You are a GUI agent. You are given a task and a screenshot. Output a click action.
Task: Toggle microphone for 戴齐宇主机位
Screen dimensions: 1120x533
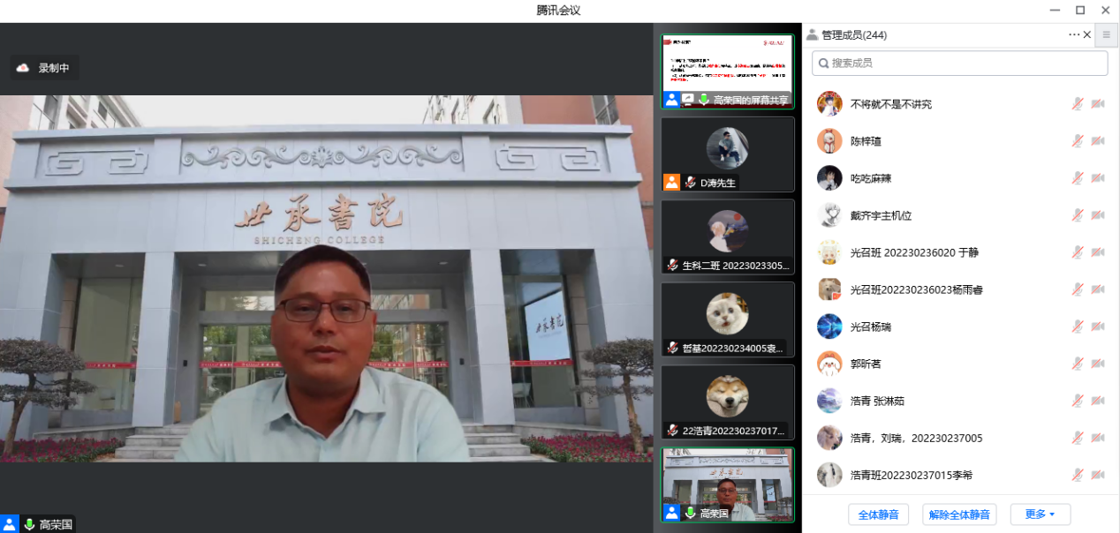[1078, 215]
